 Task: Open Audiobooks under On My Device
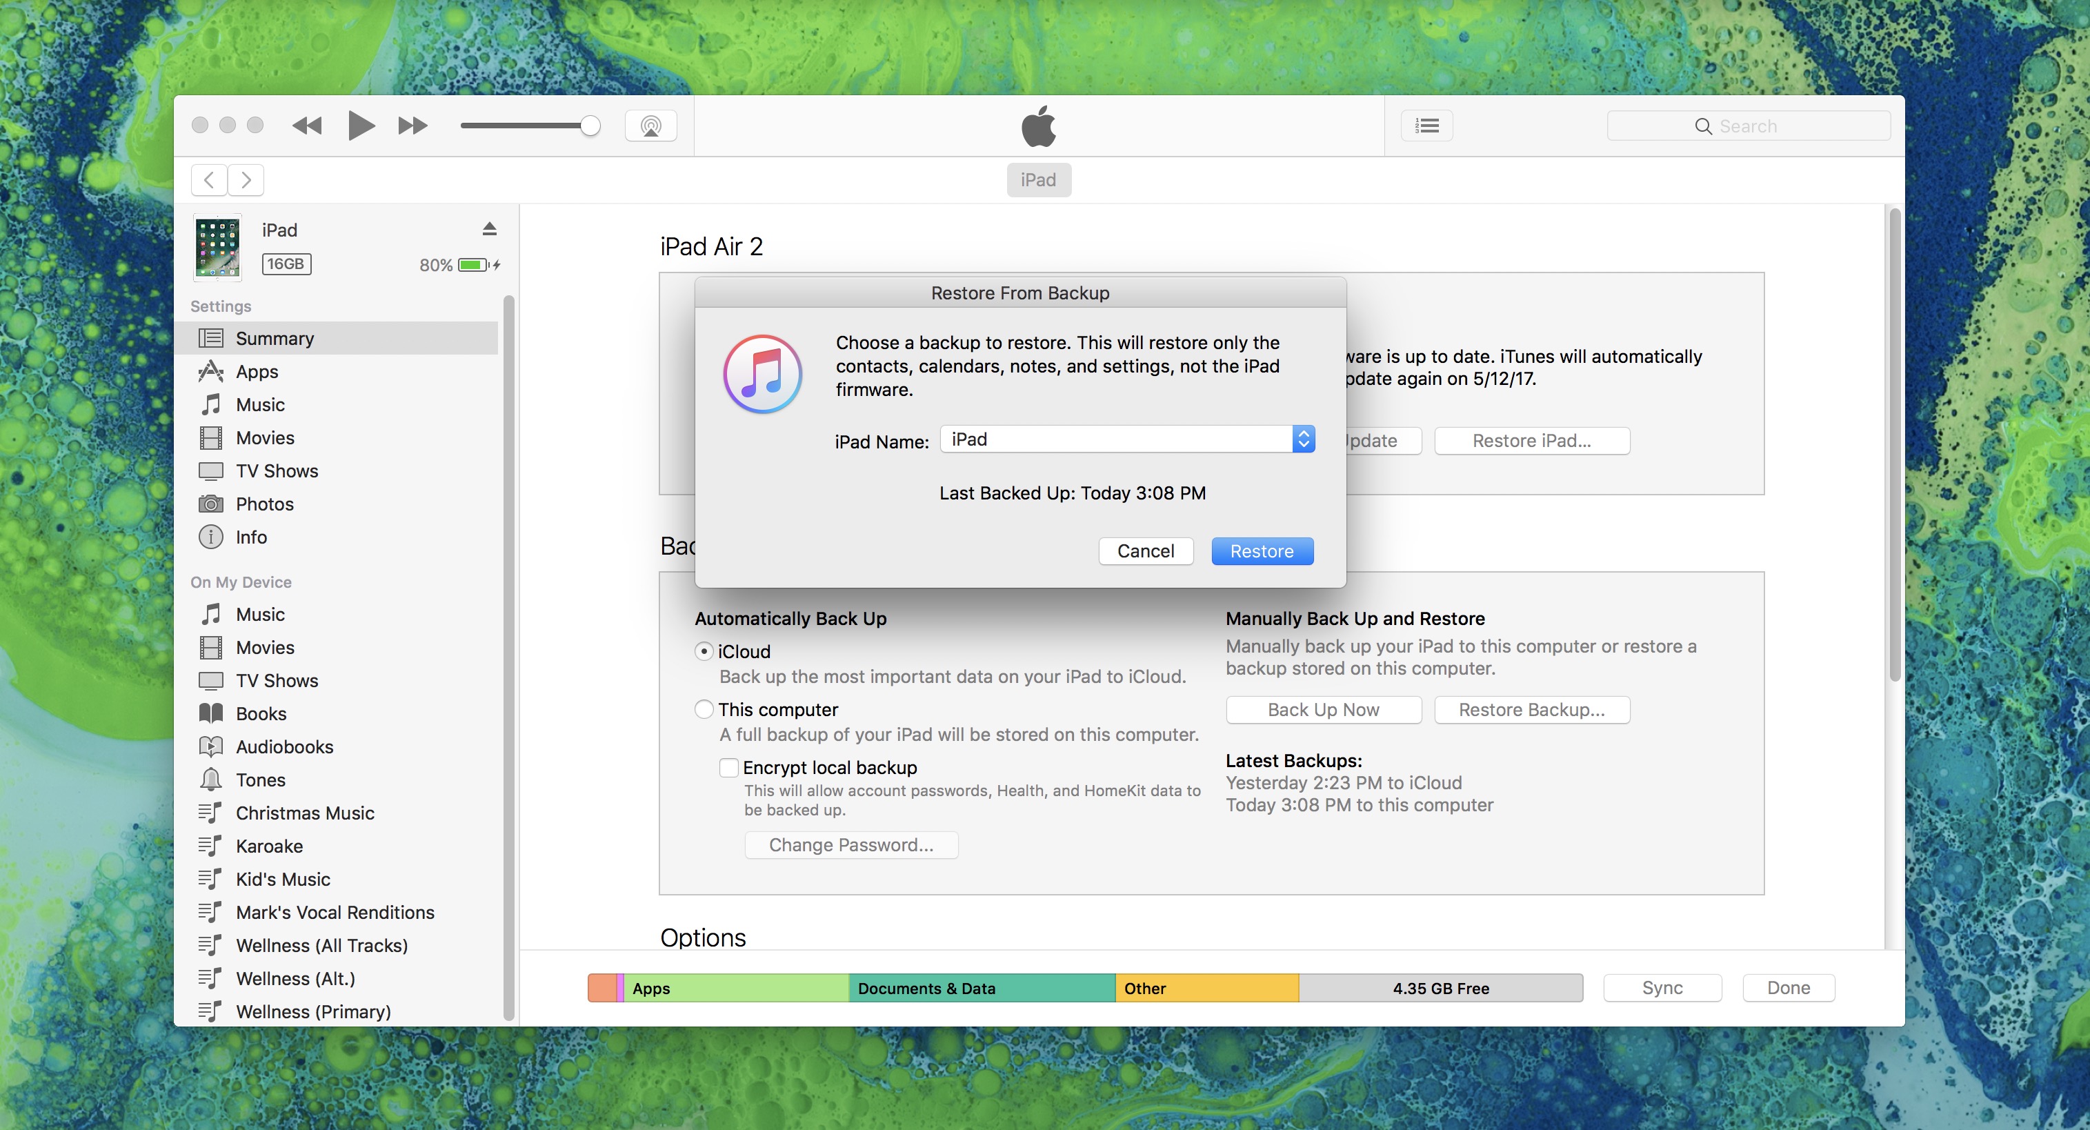point(284,746)
